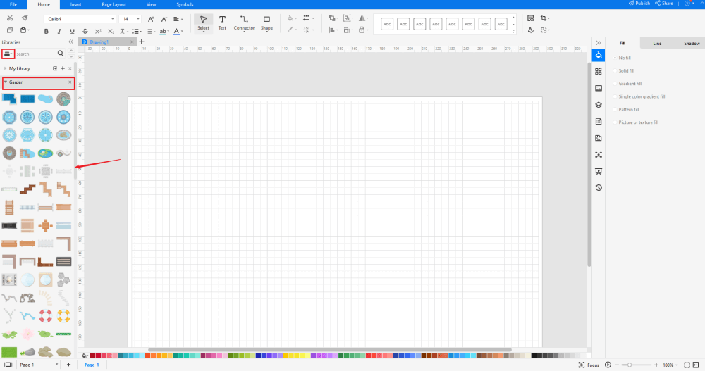Insert the pink lotus flower symbol
Screen dimensions: 705x371
27,334
